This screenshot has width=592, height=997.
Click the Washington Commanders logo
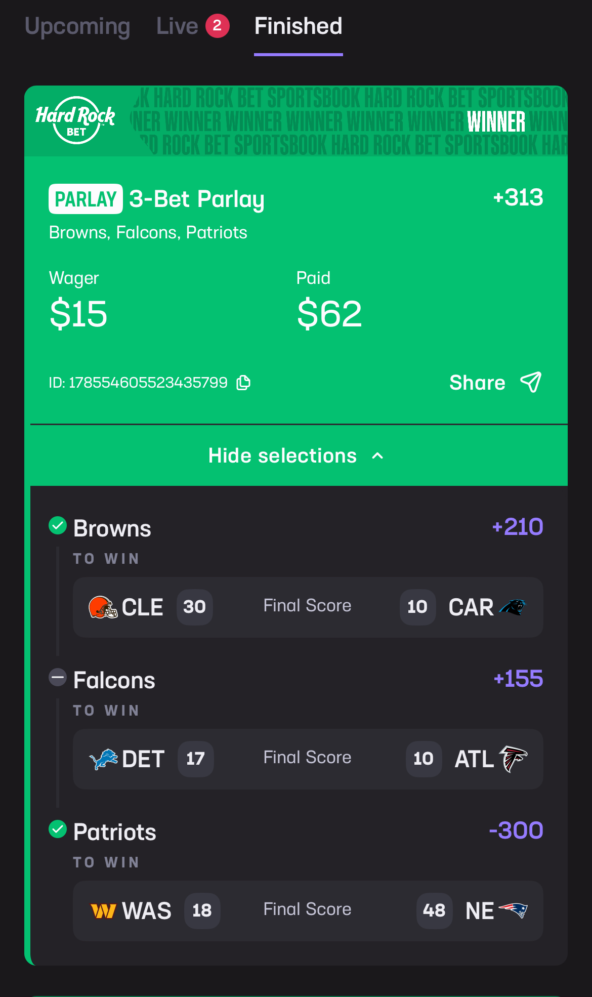(103, 911)
